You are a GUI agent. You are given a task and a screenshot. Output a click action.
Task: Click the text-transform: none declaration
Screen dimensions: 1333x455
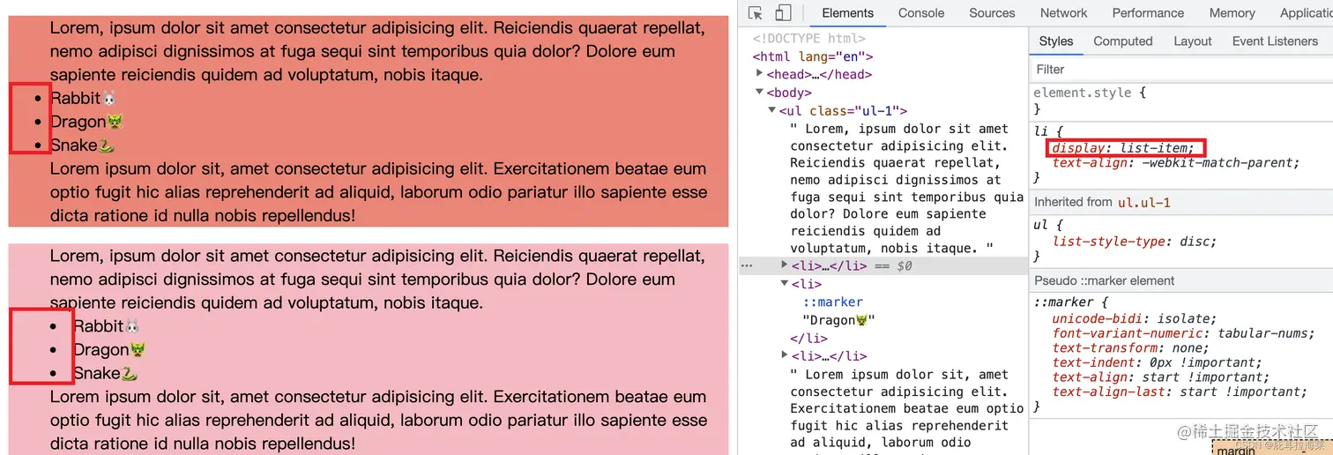click(x=1130, y=348)
